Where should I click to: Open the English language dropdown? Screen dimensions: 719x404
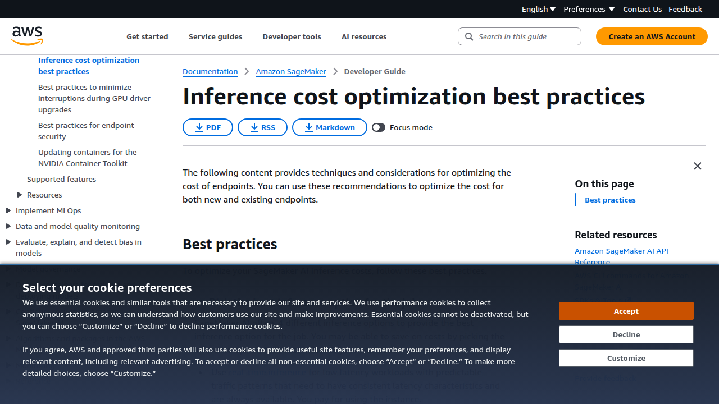click(x=539, y=9)
